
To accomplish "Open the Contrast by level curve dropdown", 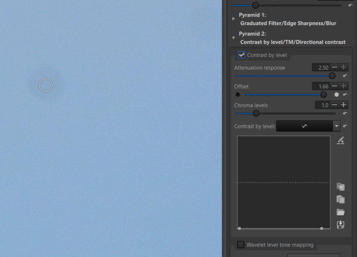I will pos(336,126).
